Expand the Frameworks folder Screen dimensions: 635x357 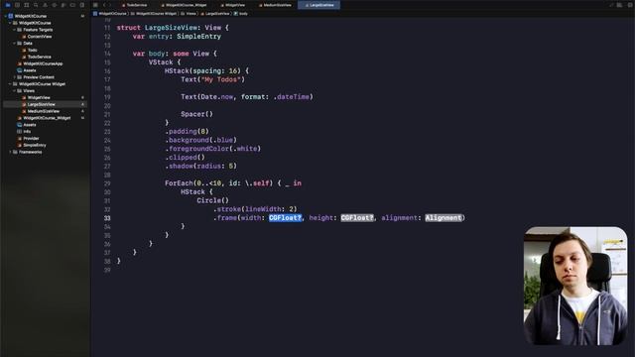(10, 152)
